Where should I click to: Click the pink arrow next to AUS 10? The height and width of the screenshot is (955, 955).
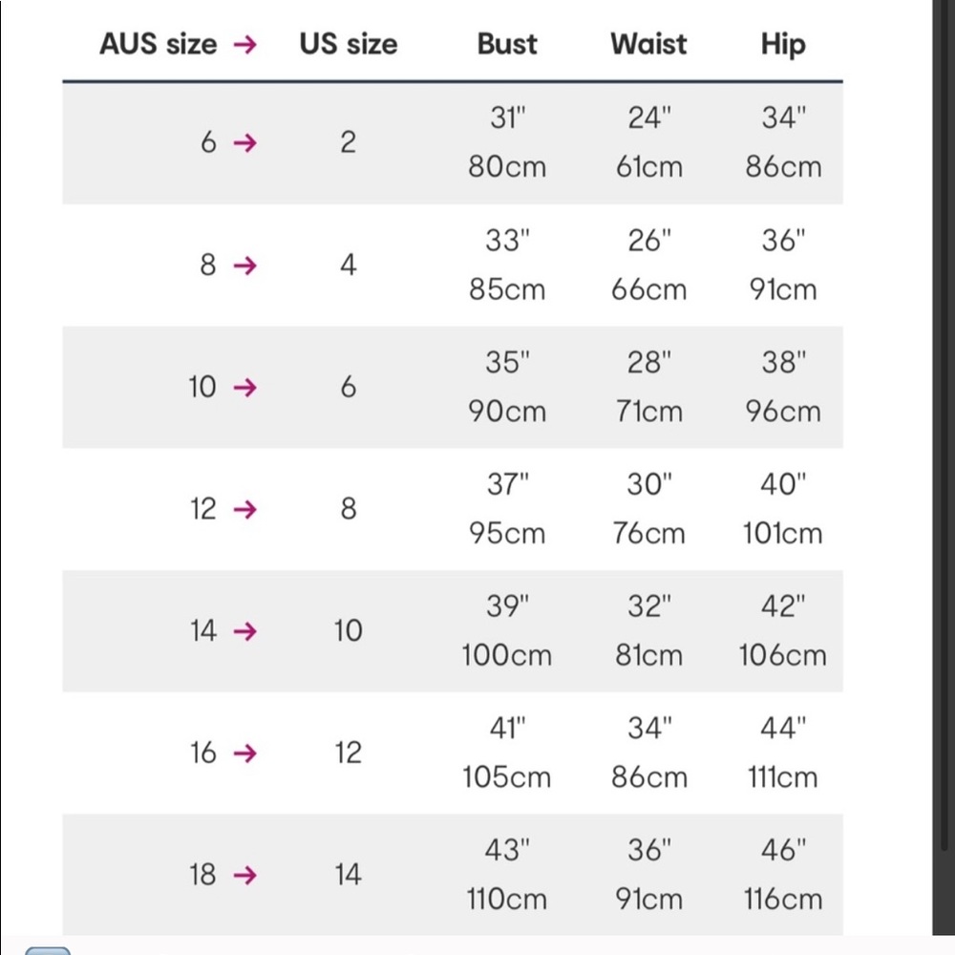(245, 388)
